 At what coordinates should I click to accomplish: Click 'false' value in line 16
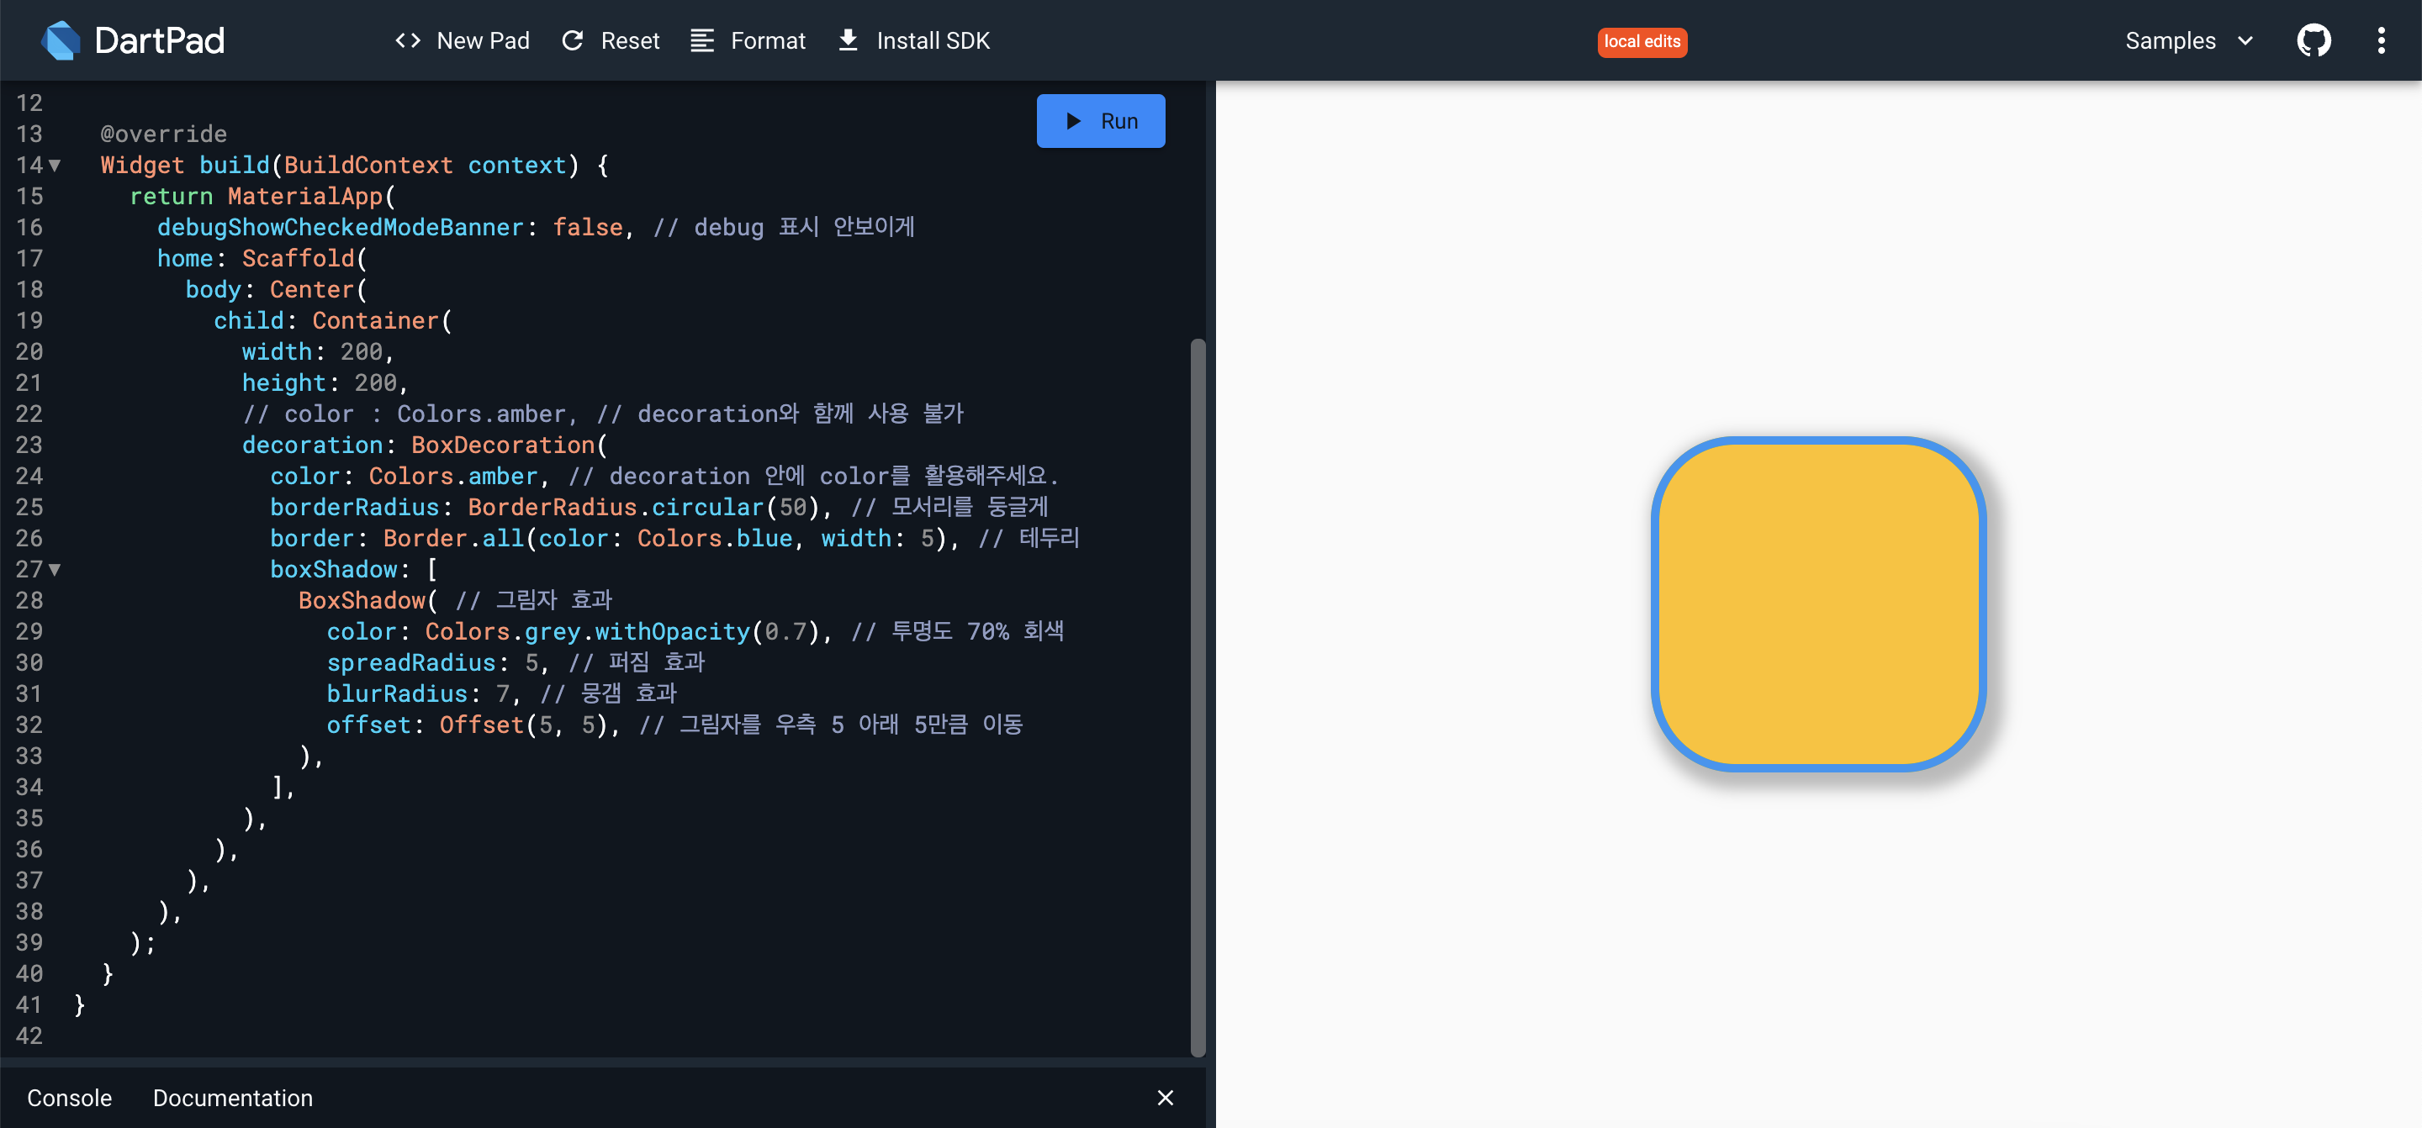coord(588,228)
